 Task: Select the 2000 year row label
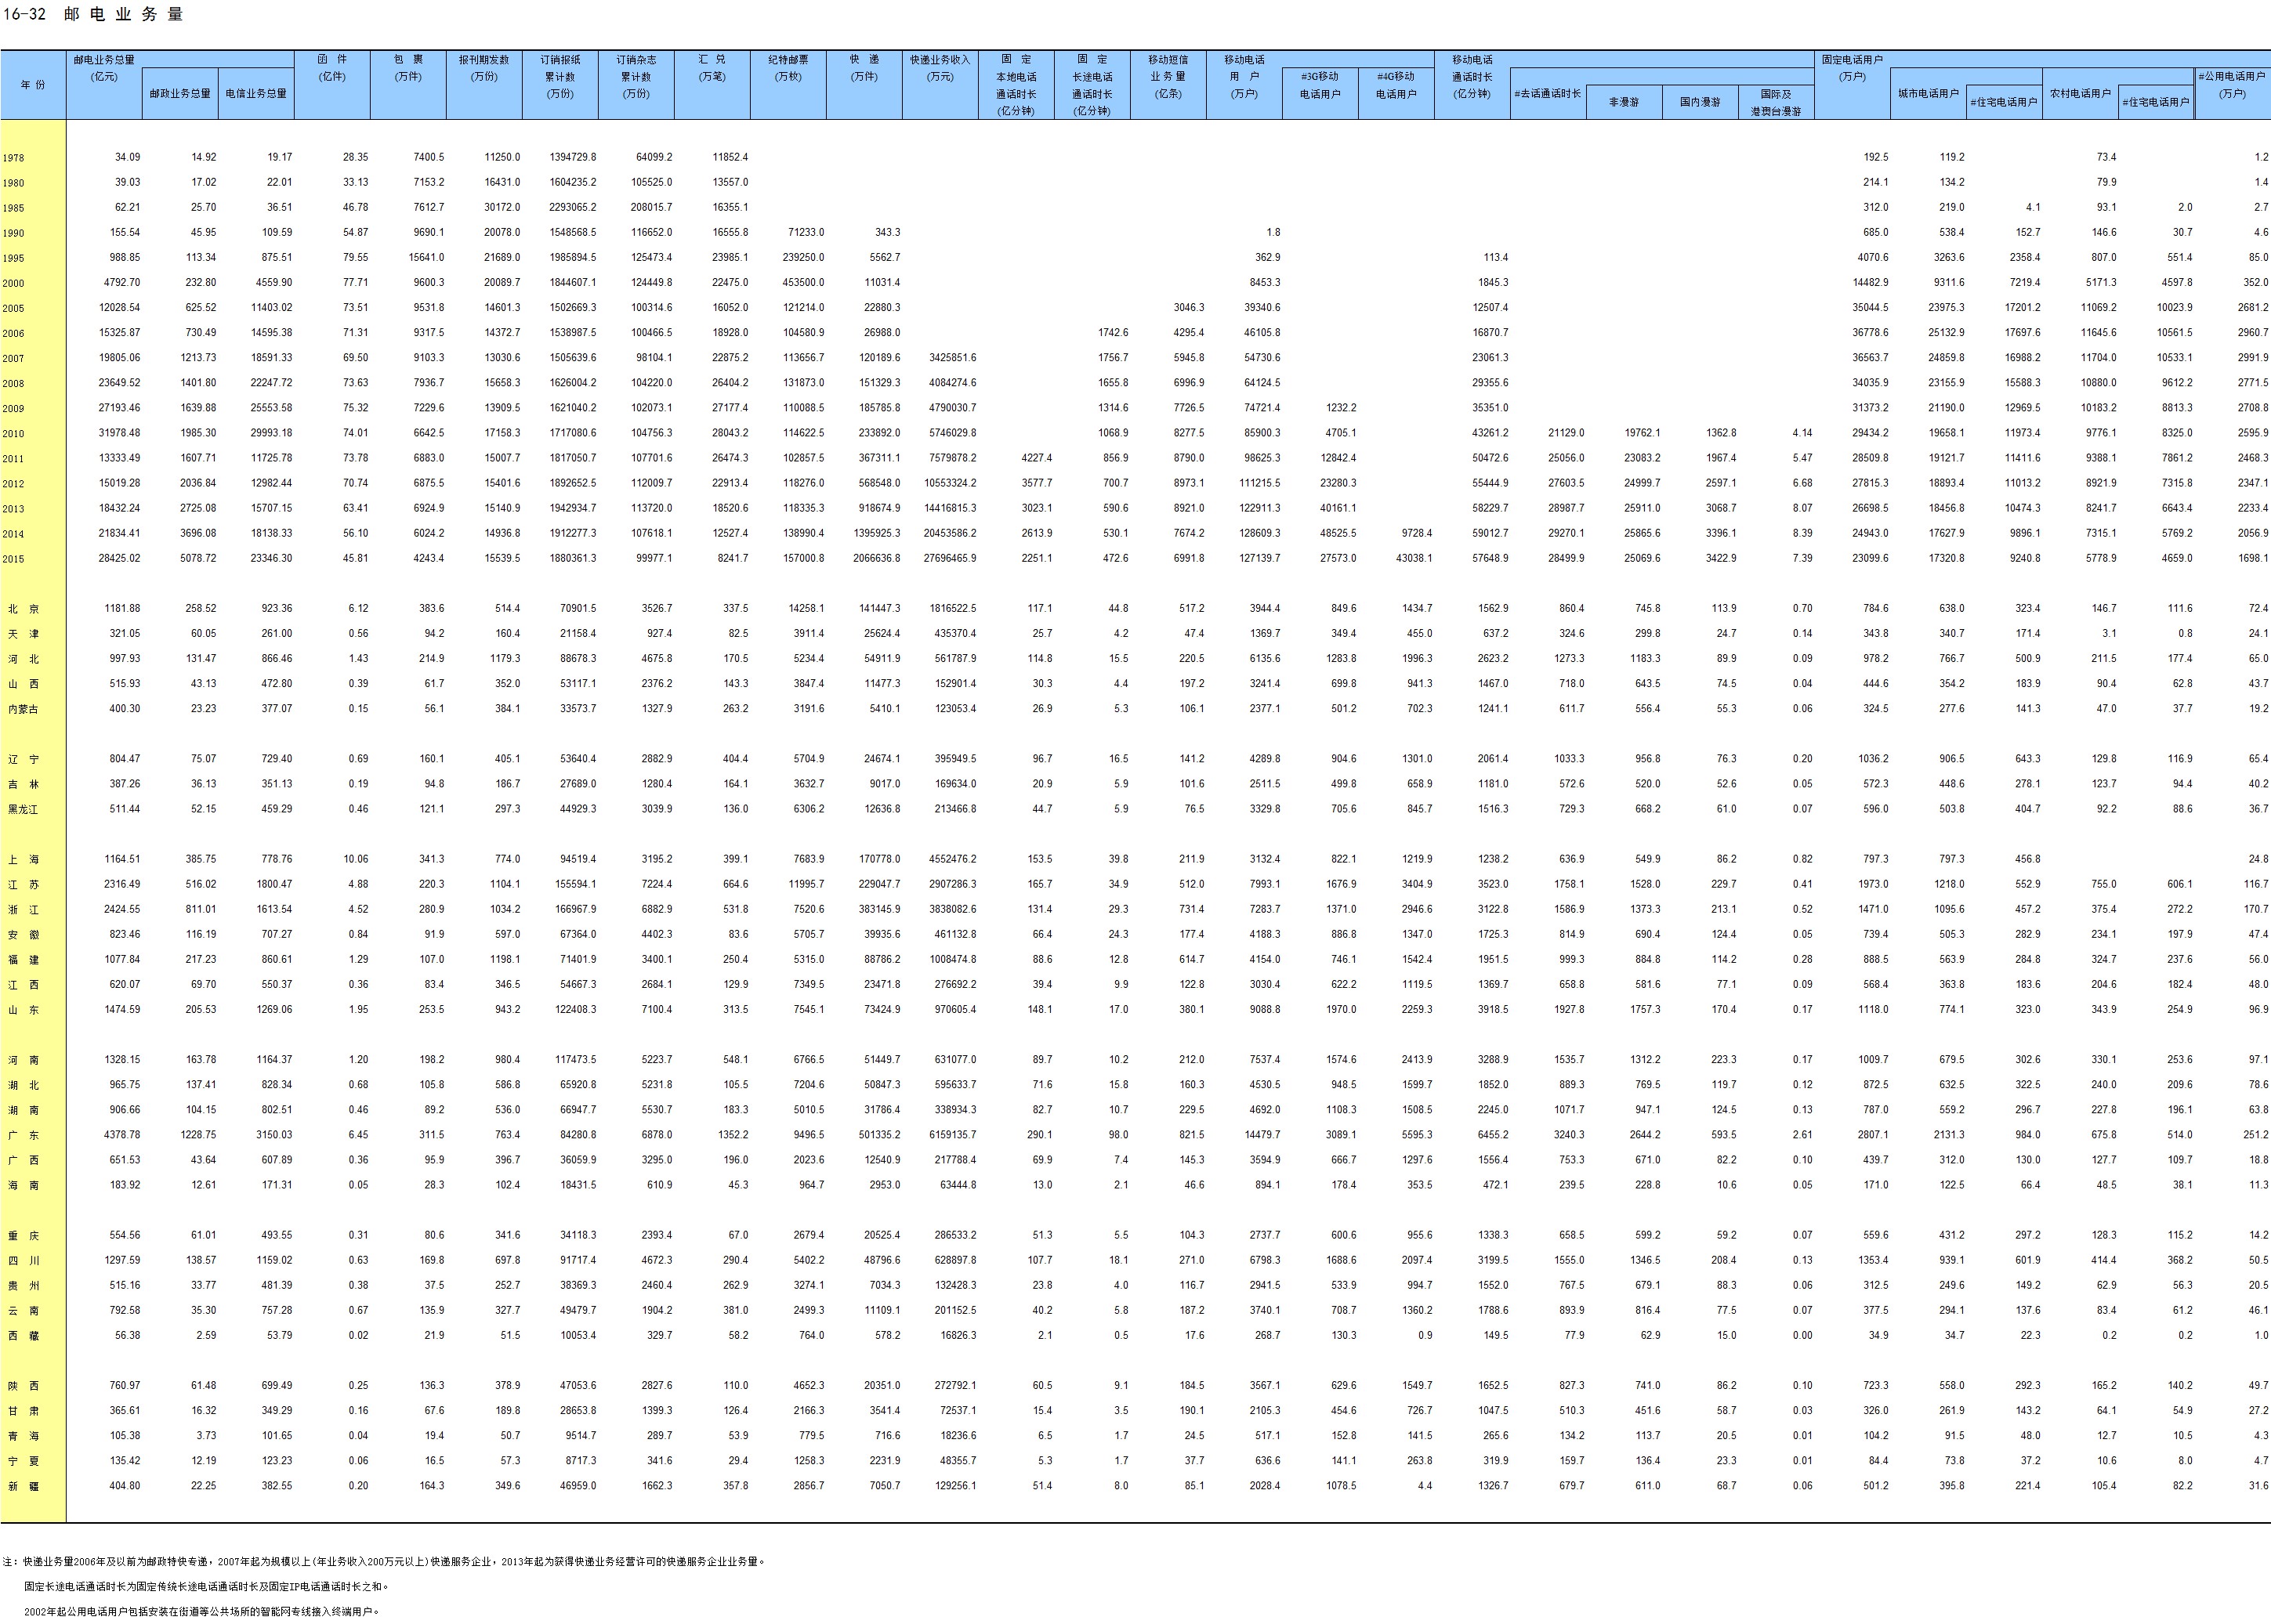(x=13, y=283)
